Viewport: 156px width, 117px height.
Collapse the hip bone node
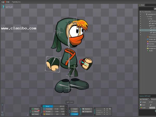point(147,19)
